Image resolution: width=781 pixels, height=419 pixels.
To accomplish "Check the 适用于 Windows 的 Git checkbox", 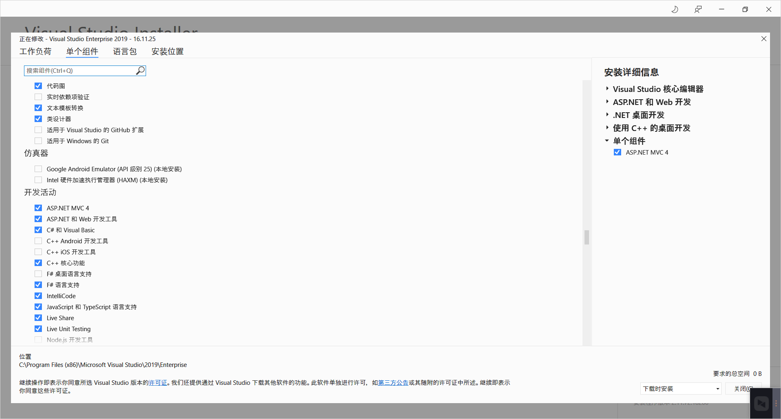I will click(x=38, y=141).
